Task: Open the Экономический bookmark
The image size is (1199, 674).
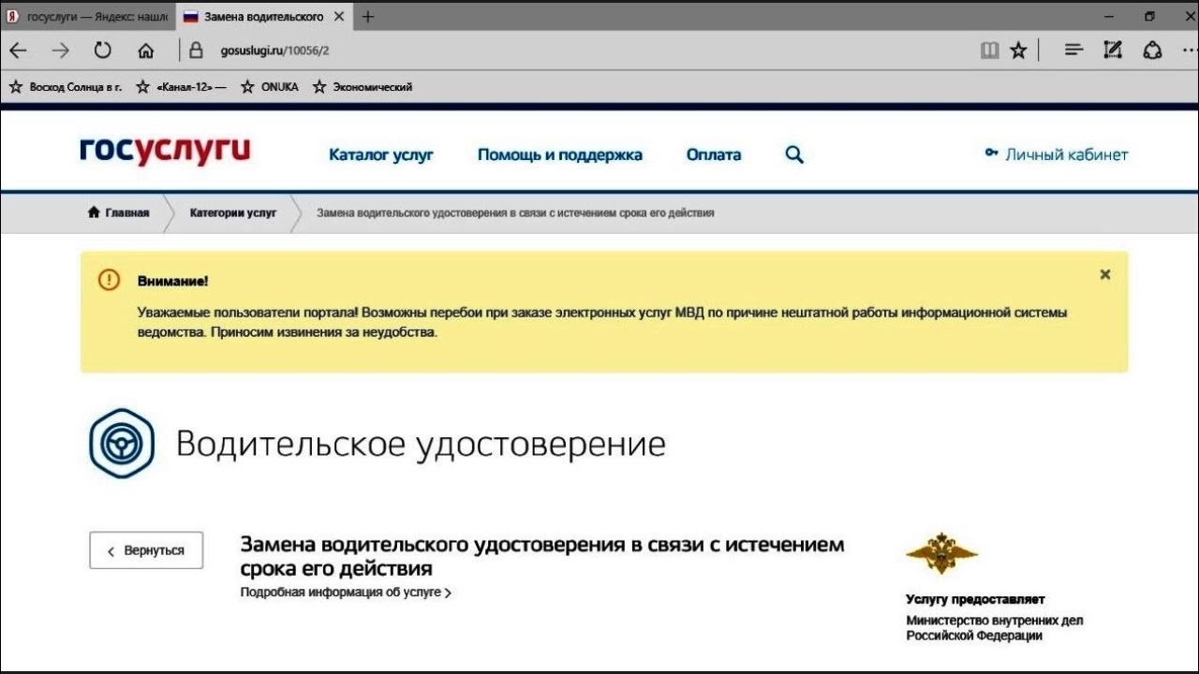Action: coord(363,87)
